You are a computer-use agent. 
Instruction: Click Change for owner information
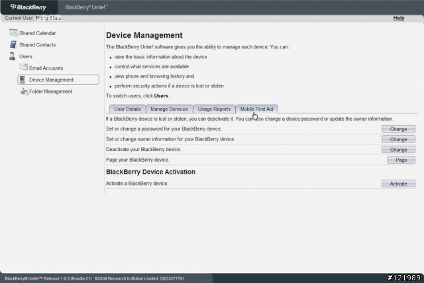(x=398, y=139)
